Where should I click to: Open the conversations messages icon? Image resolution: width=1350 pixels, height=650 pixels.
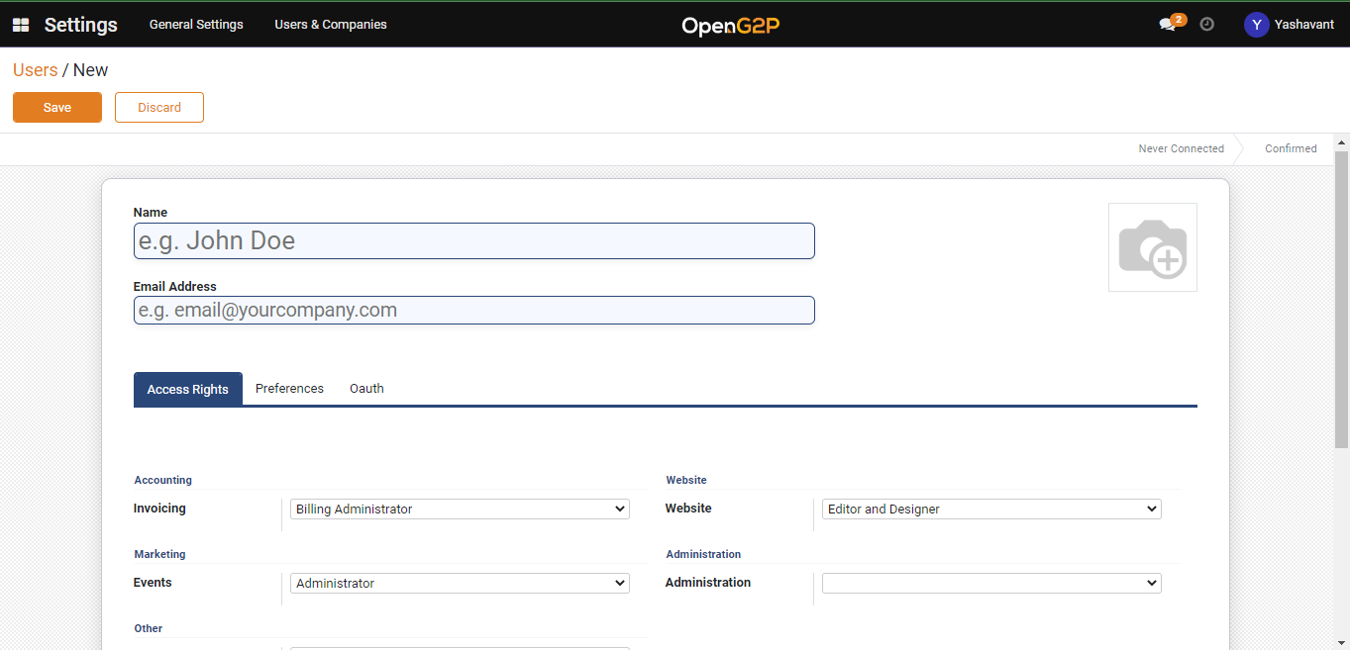tap(1168, 25)
